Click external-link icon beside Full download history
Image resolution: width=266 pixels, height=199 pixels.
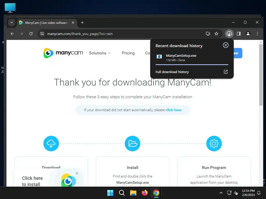coord(226,72)
